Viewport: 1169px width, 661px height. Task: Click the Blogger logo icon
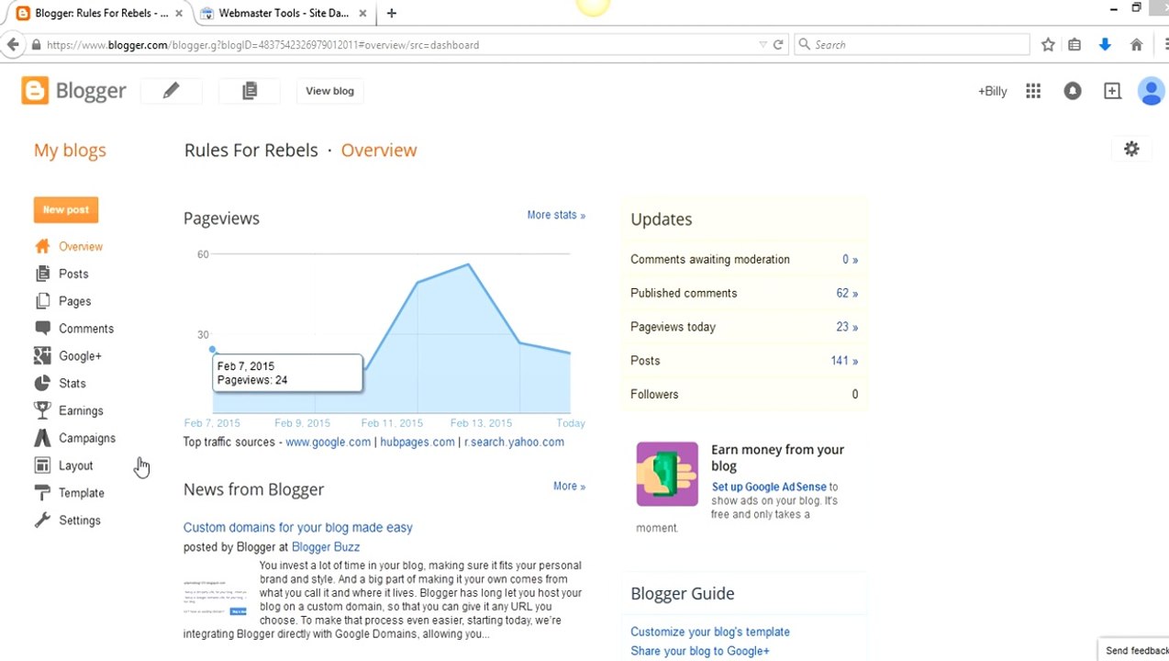[x=35, y=90]
